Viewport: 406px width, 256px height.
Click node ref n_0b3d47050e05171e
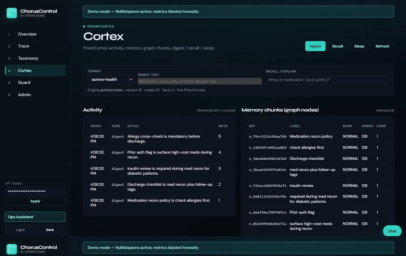[267, 224]
